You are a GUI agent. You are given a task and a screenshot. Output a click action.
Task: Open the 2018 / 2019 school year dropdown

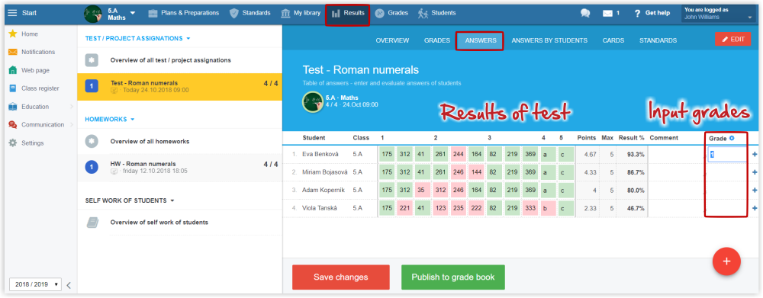pyautogui.click(x=35, y=284)
